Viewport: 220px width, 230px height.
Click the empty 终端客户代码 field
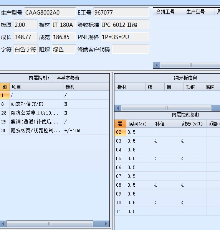[x=131, y=49]
